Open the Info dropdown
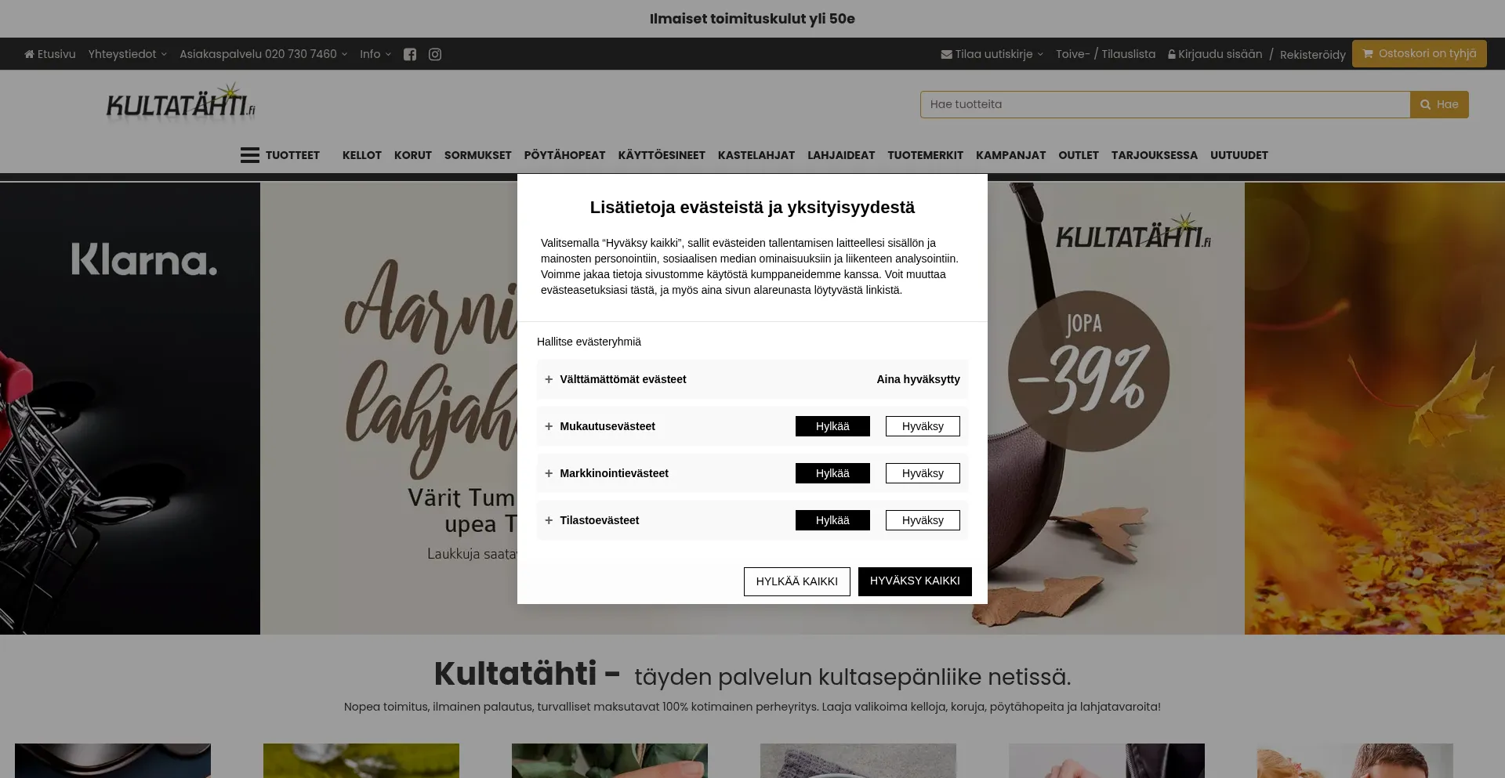The height and width of the screenshot is (778, 1505). 370,53
